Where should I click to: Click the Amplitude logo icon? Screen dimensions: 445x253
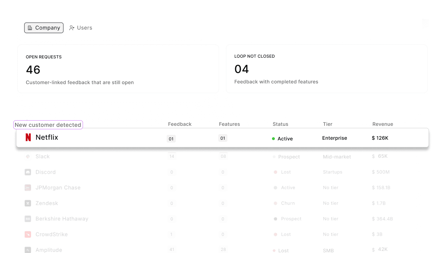coord(28,250)
